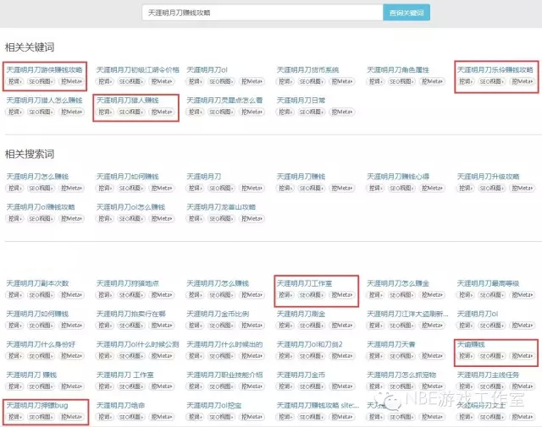Open the 天涯明月刀工作室 keyword link
The image size is (542, 427).
304,283
